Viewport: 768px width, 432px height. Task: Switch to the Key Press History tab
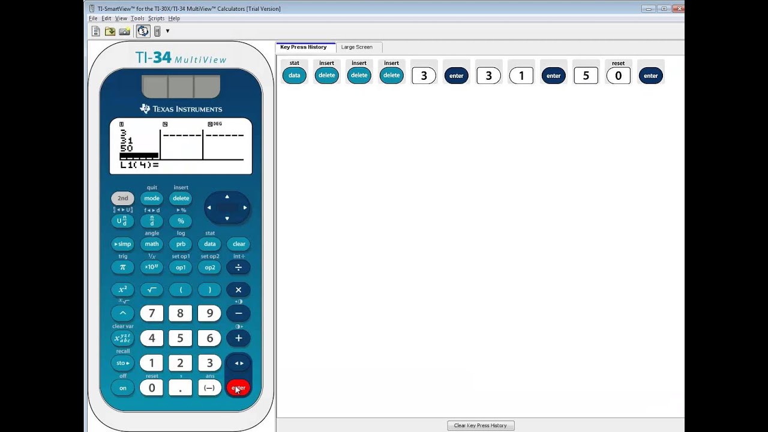click(304, 47)
